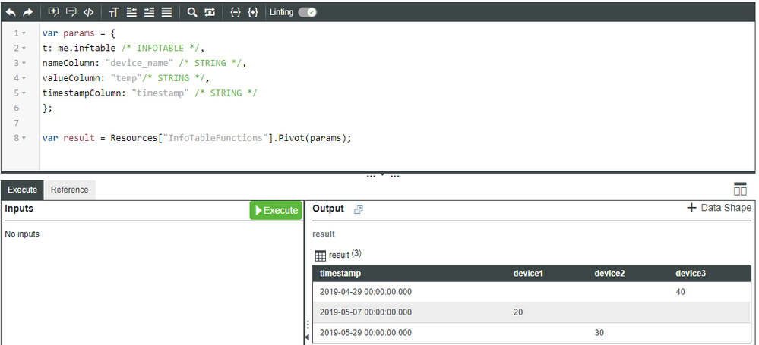The width and height of the screenshot is (759, 345).
Task: Add a comment with plus bubble icon
Action: pos(54,13)
